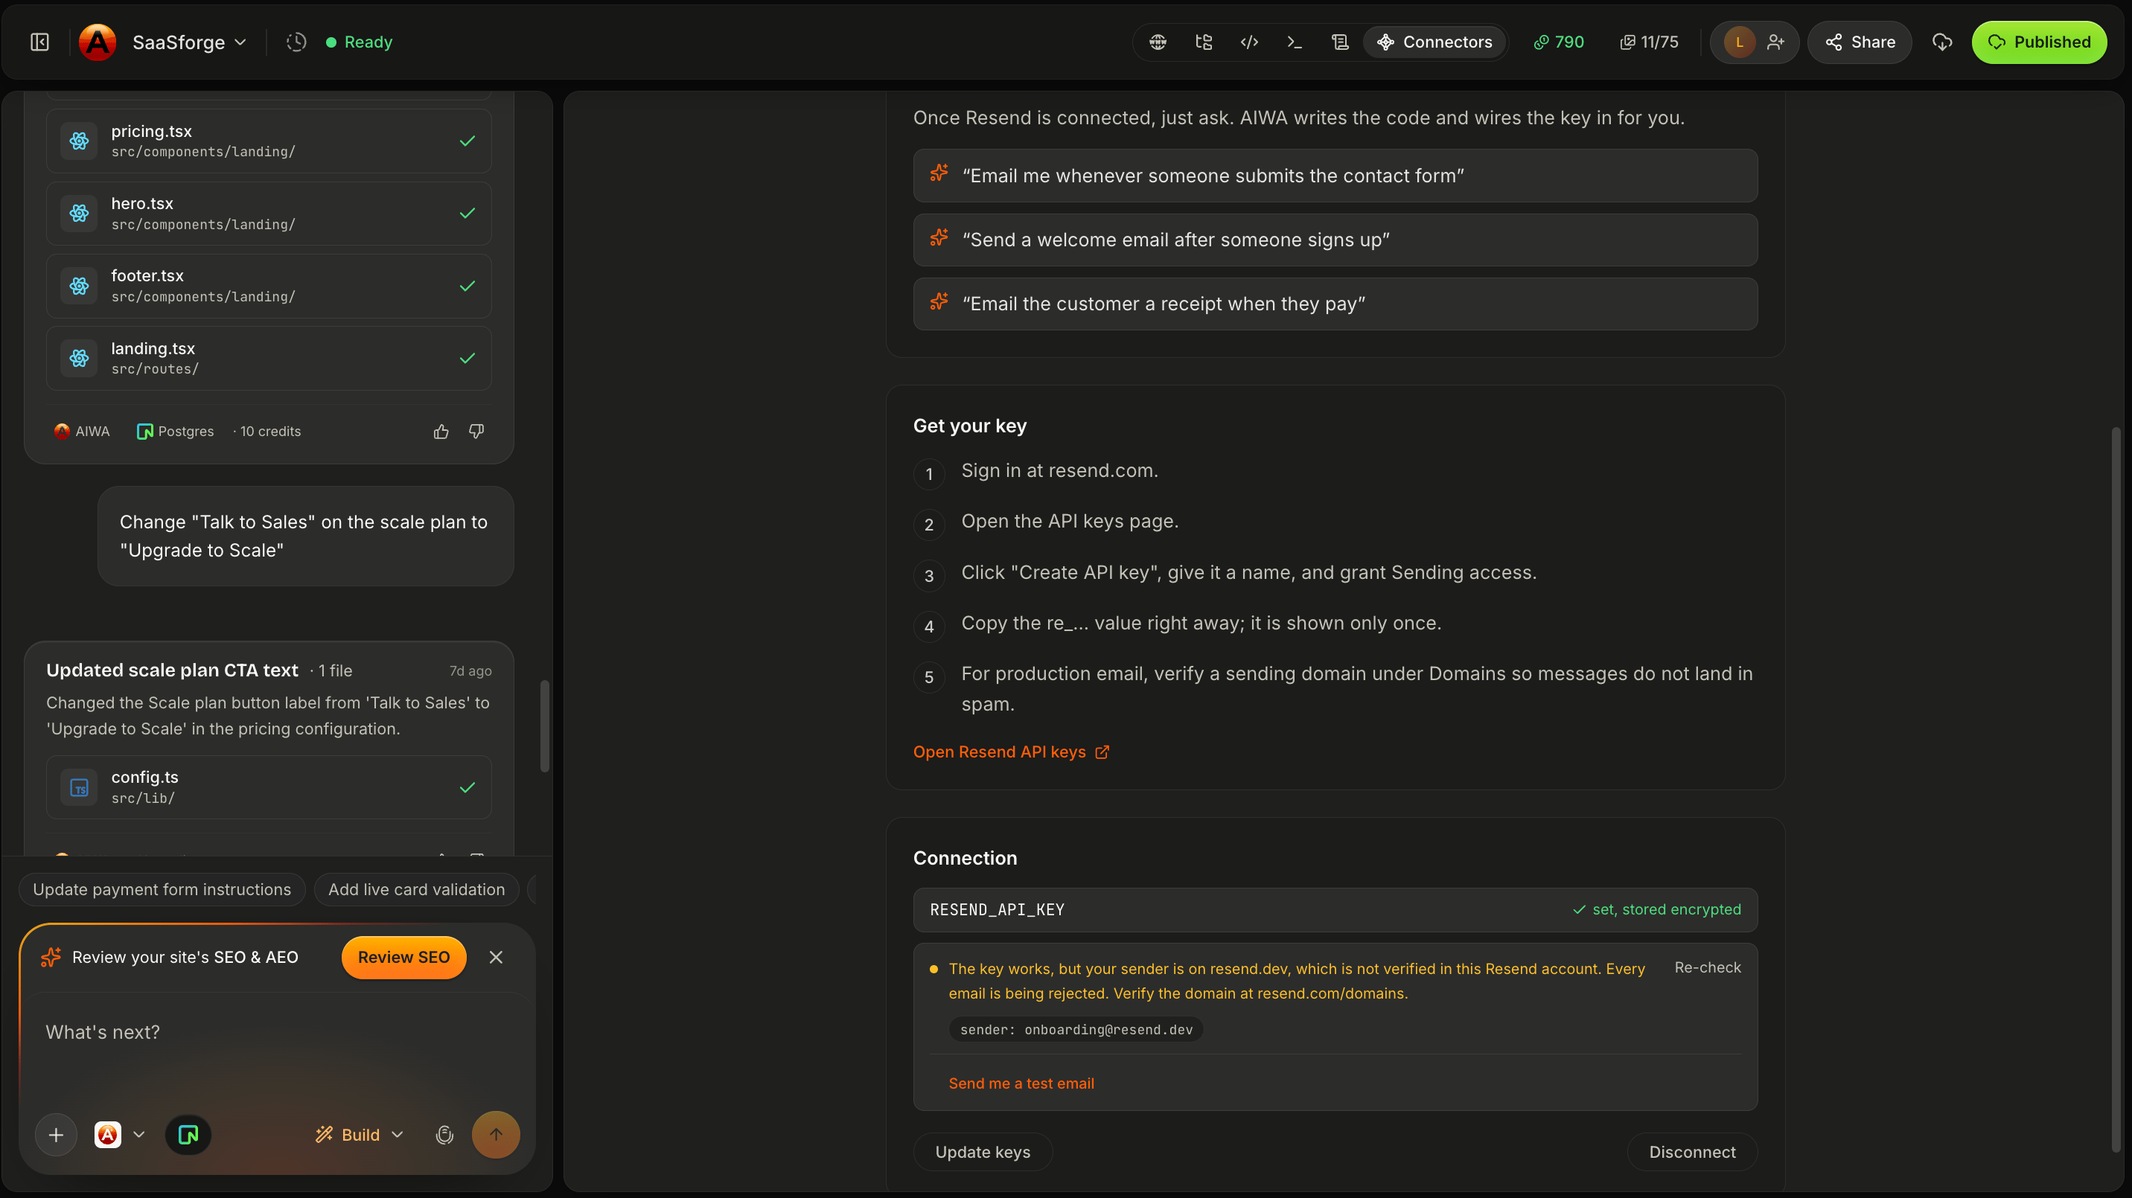Open the hero.tsx file row
The height and width of the screenshot is (1198, 2132).
point(269,214)
